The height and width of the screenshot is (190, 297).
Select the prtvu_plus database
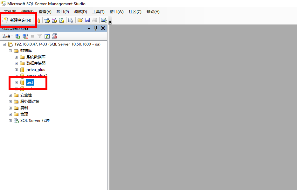click(x=36, y=70)
